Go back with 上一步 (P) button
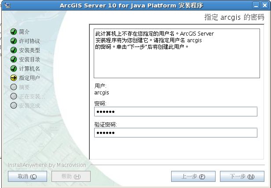 [x=193, y=176]
